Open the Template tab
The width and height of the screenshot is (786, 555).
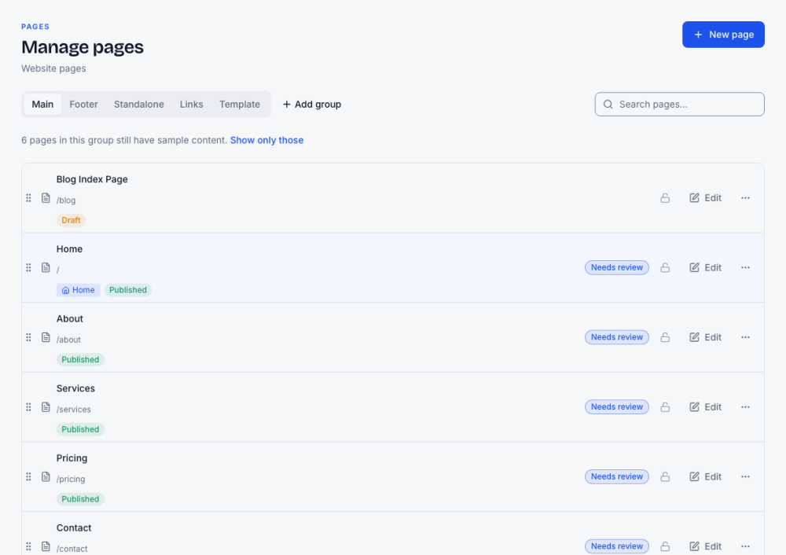tap(240, 105)
